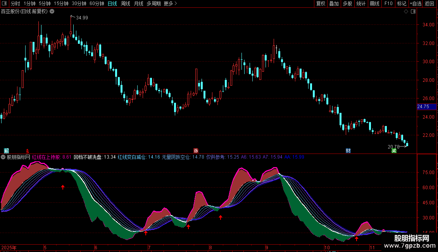Click the 涨 event marker icon
Screen dimensions: 438x252
coord(196,150)
